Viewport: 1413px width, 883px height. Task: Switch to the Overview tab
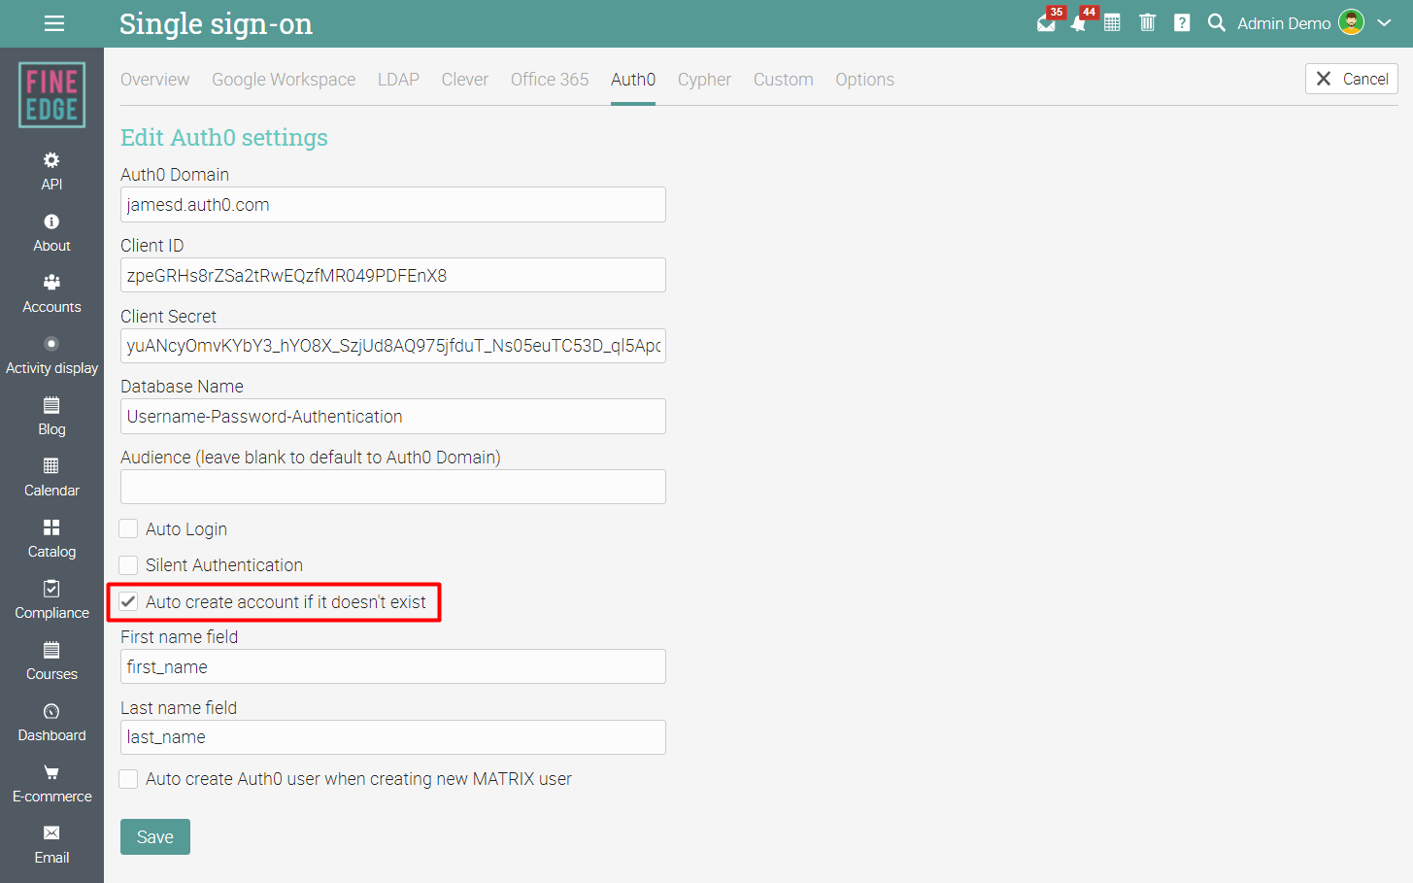(x=155, y=80)
